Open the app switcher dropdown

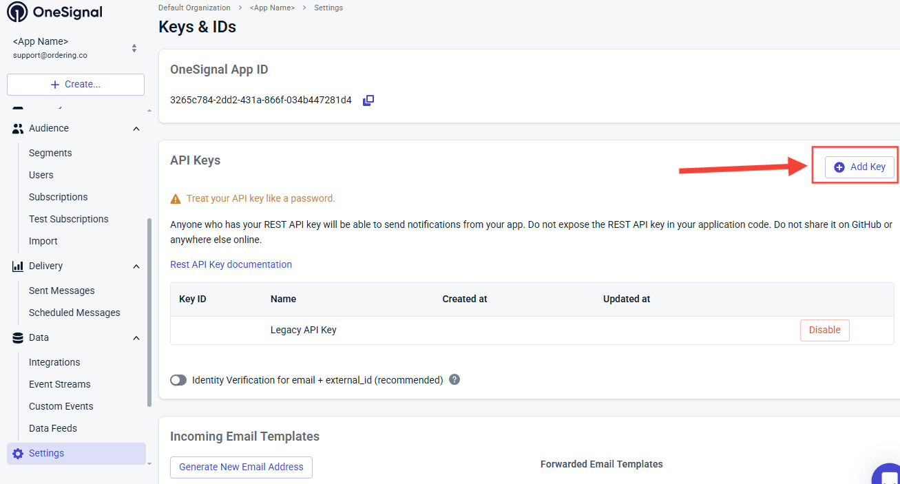[x=134, y=48]
